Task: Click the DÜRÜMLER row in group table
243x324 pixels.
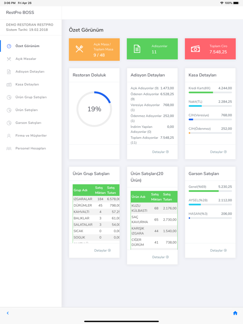Action: point(96,205)
